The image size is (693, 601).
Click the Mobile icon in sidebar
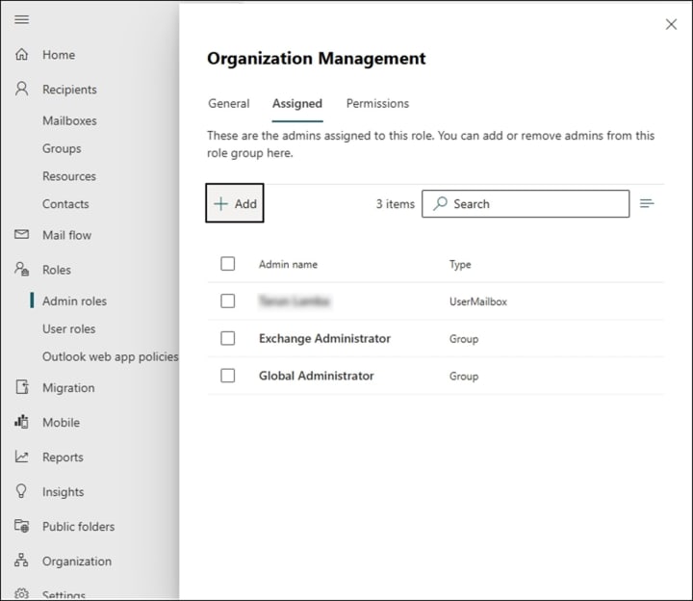[21, 422]
